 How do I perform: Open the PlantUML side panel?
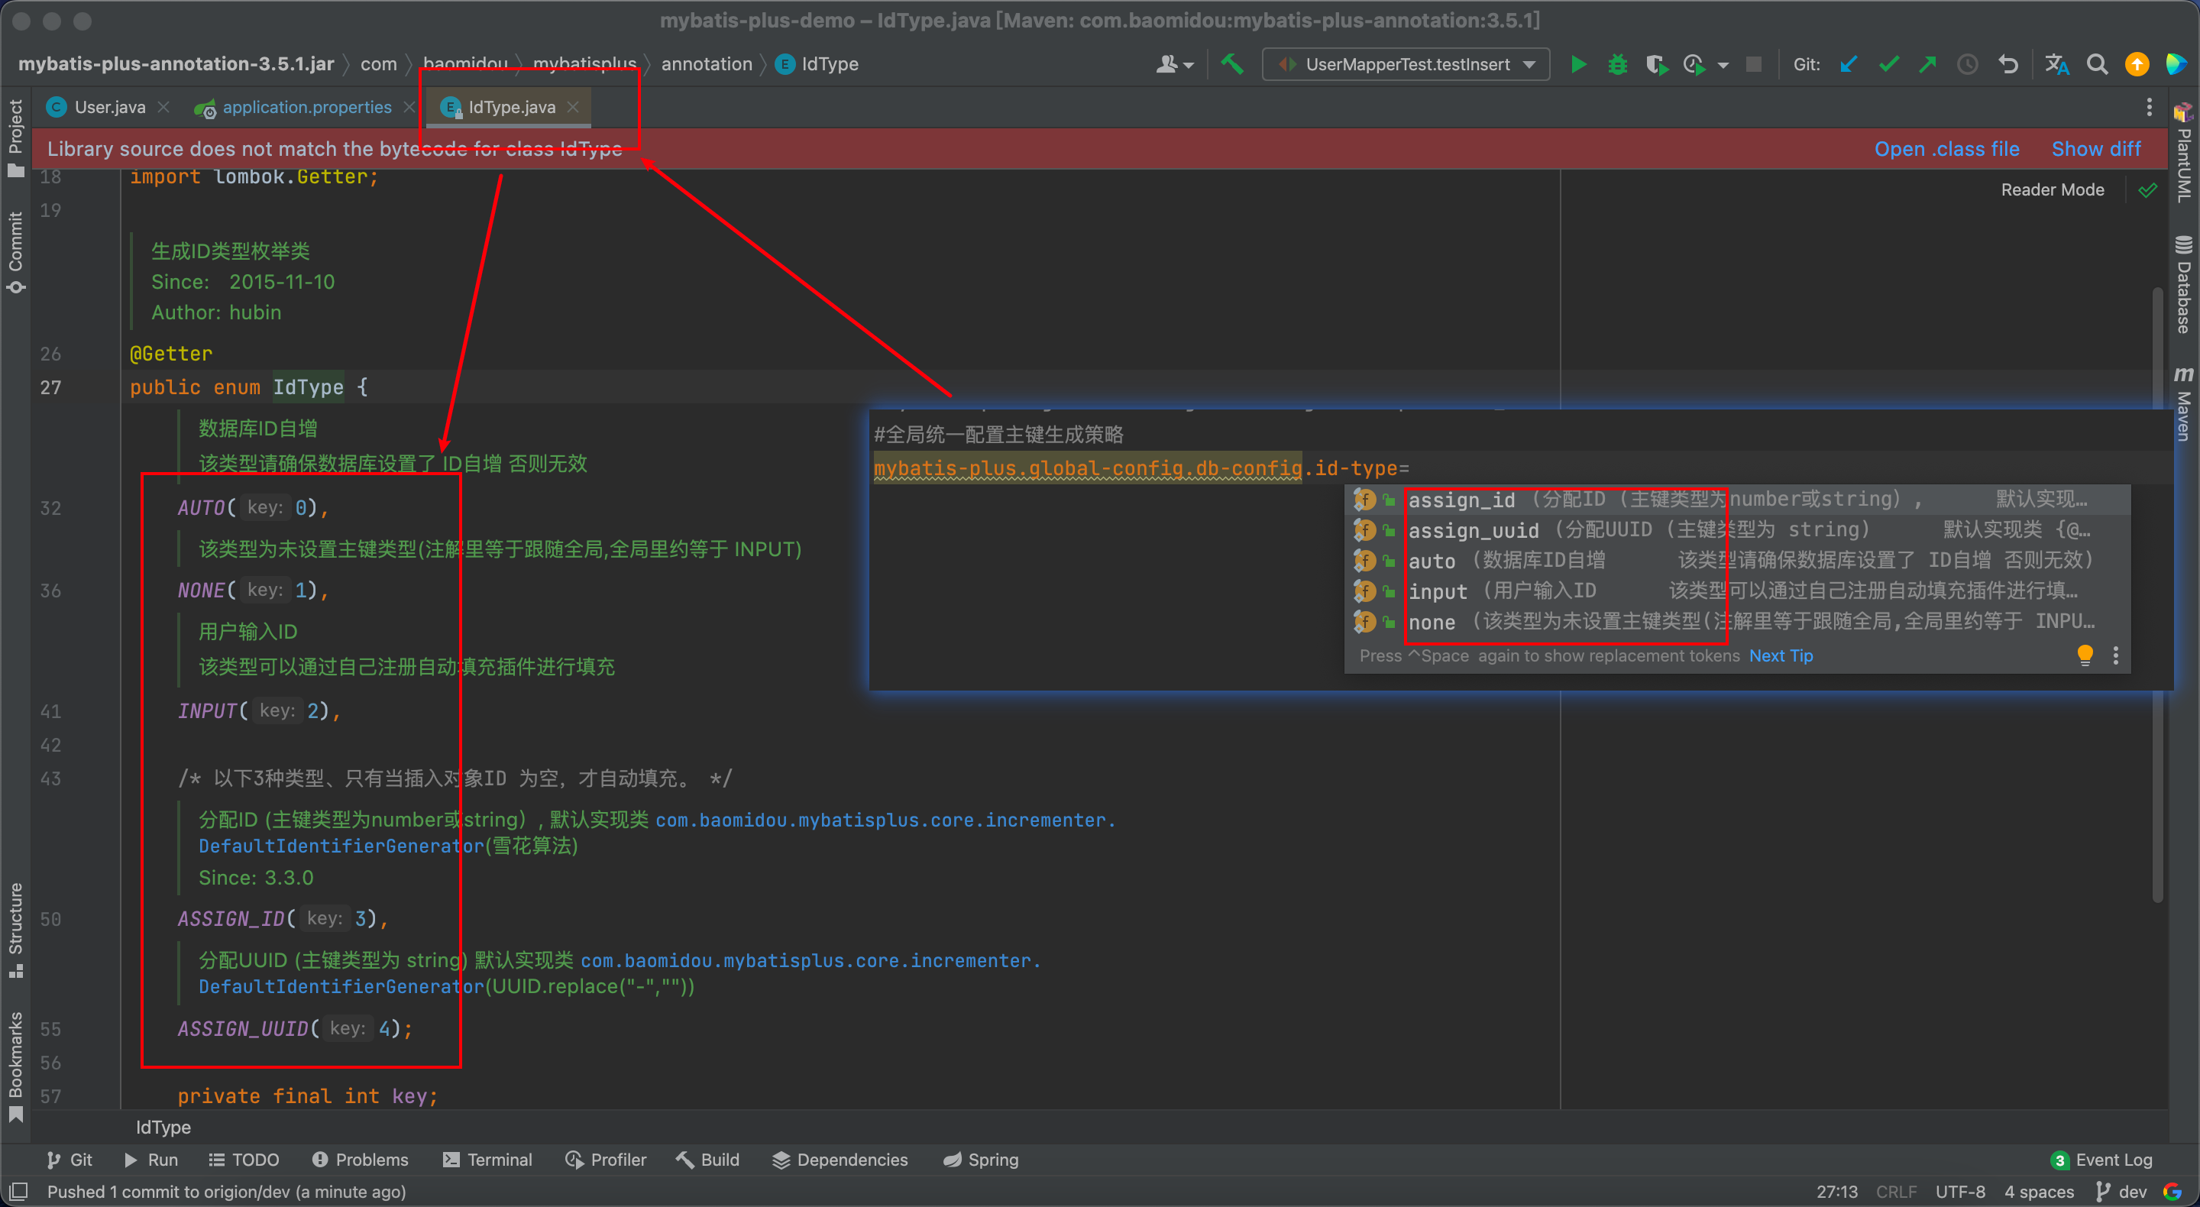pyautogui.click(x=2184, y=152)
